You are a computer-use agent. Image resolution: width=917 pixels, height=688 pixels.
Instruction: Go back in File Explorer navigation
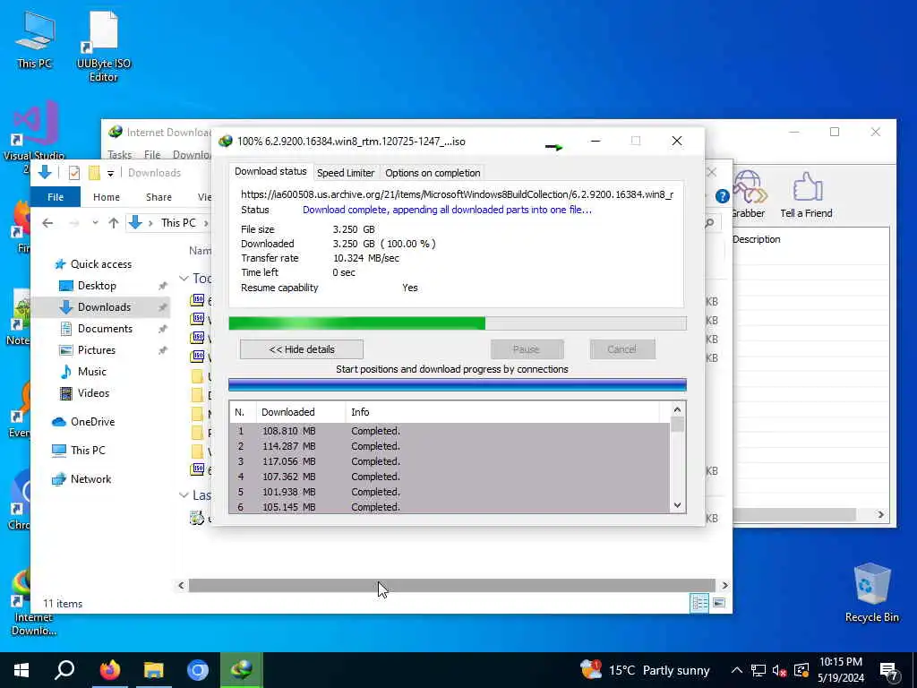tap(47, 223)
